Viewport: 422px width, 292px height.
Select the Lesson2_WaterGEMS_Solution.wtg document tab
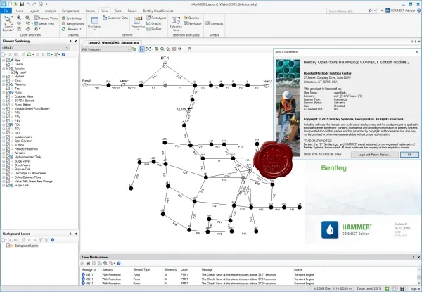coord(113,42)
